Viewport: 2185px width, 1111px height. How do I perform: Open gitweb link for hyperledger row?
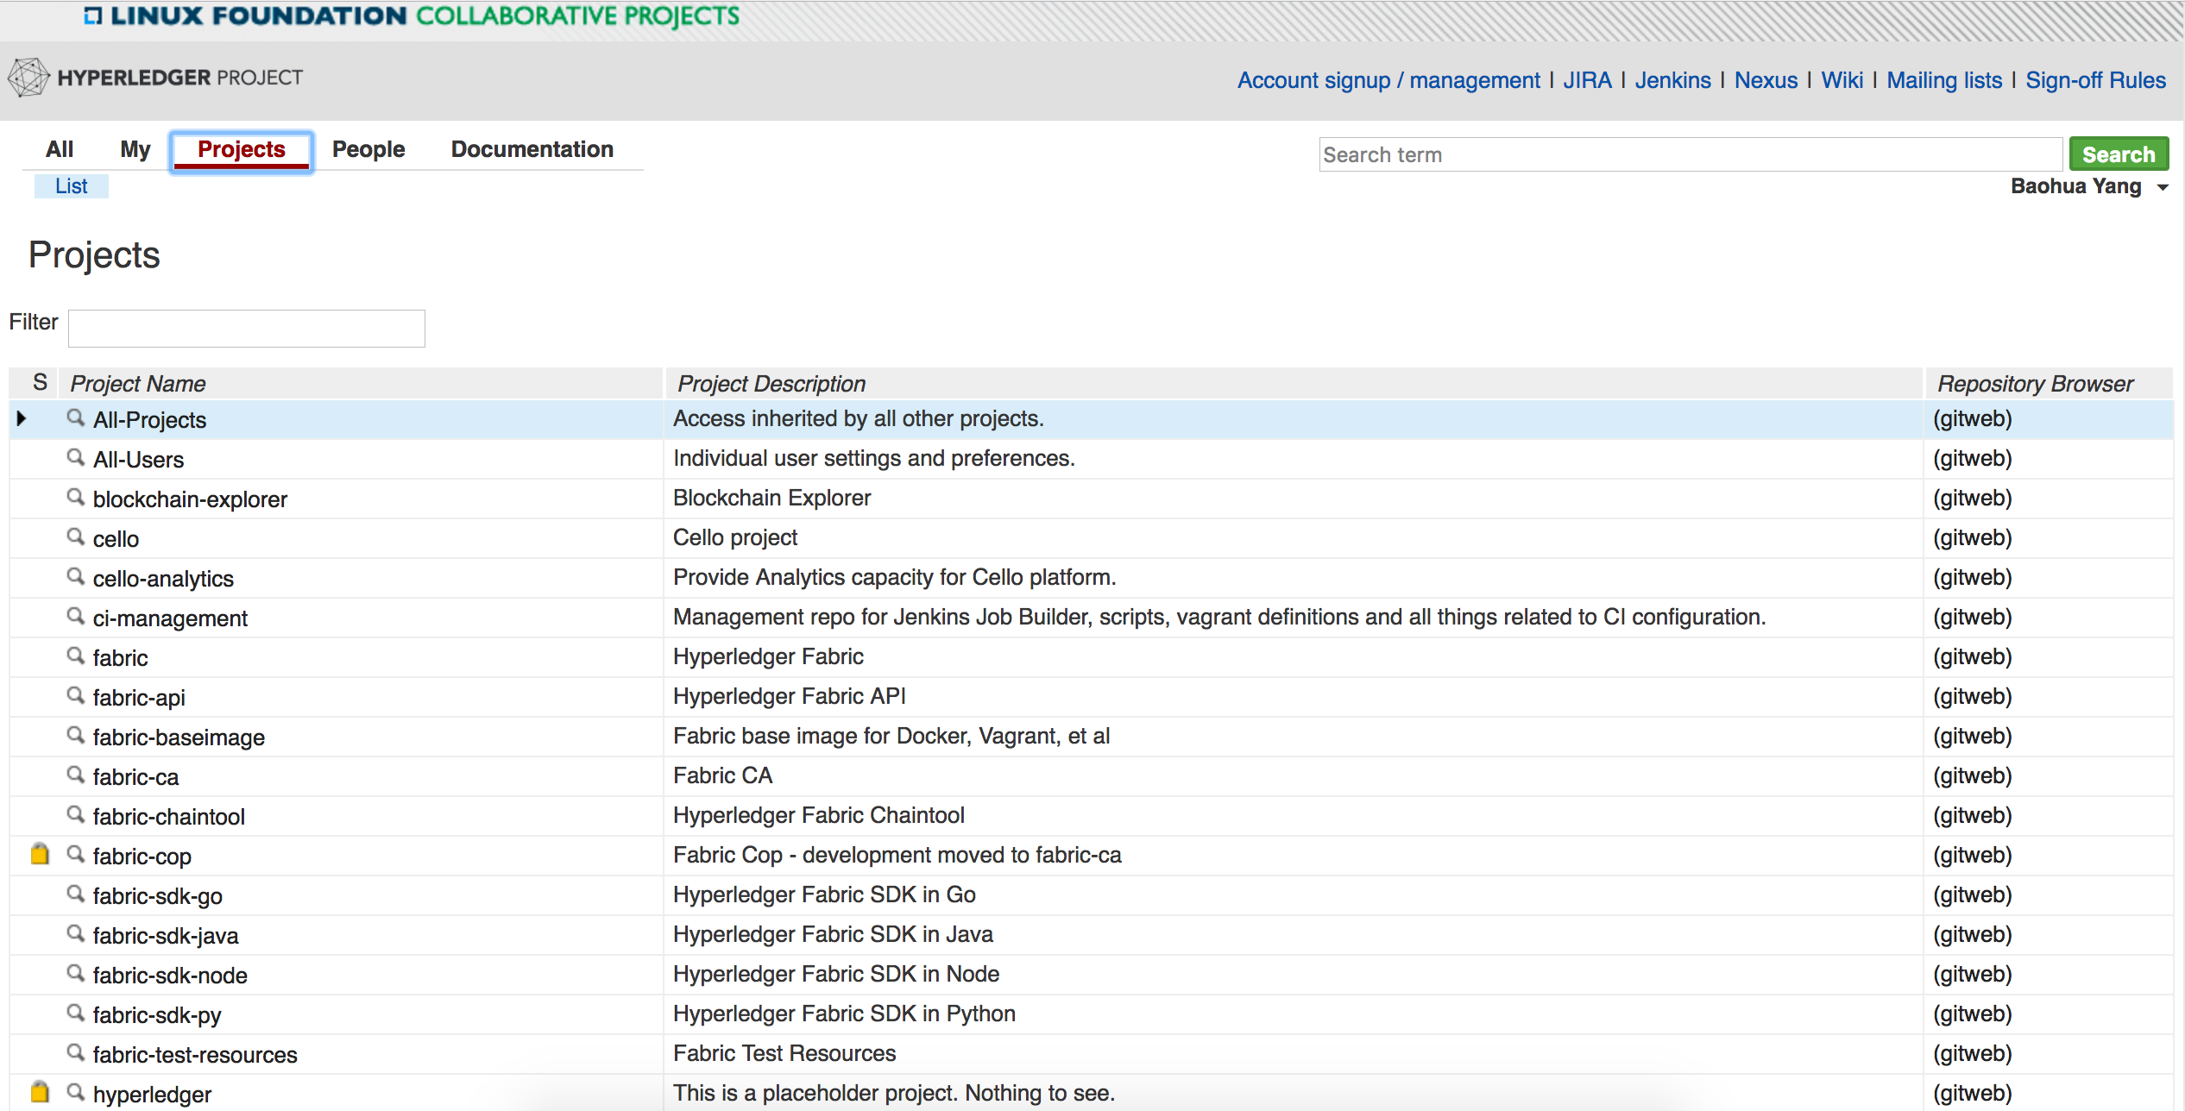pos(1972,1093)
